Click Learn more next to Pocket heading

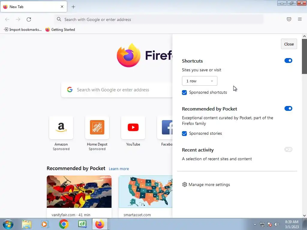(x=119, y=169)
